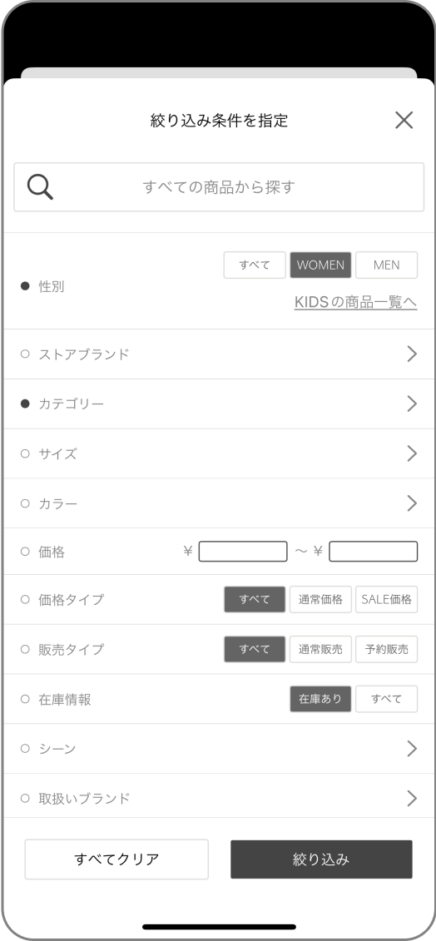Choose 通常価格 price type
Image resolution: width=436 pixels, height=941 pixels.
point(320,600)
